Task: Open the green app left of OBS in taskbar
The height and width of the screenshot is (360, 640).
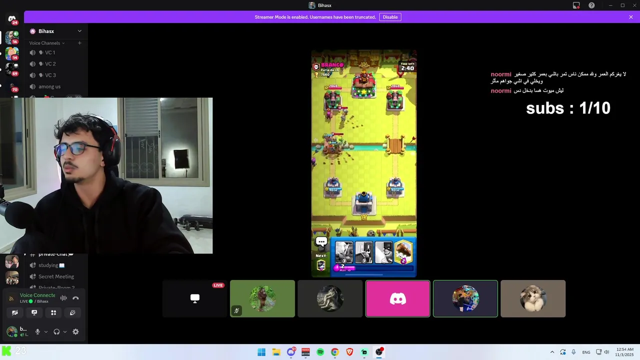Action: point(364,352)
